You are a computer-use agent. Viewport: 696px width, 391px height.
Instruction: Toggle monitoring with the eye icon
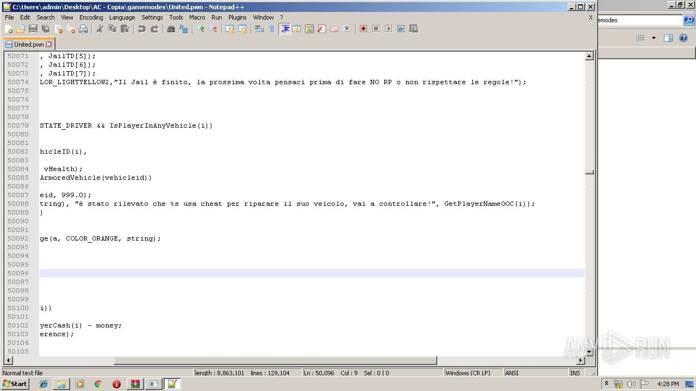coord(347,29)
